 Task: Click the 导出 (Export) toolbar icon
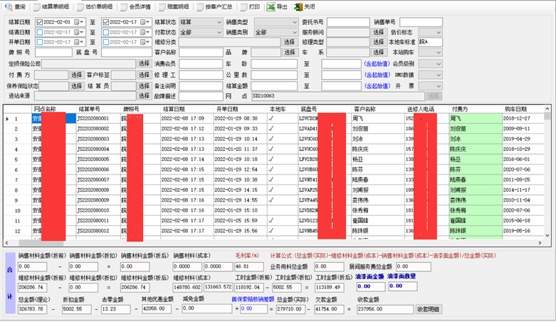[278, 6]
